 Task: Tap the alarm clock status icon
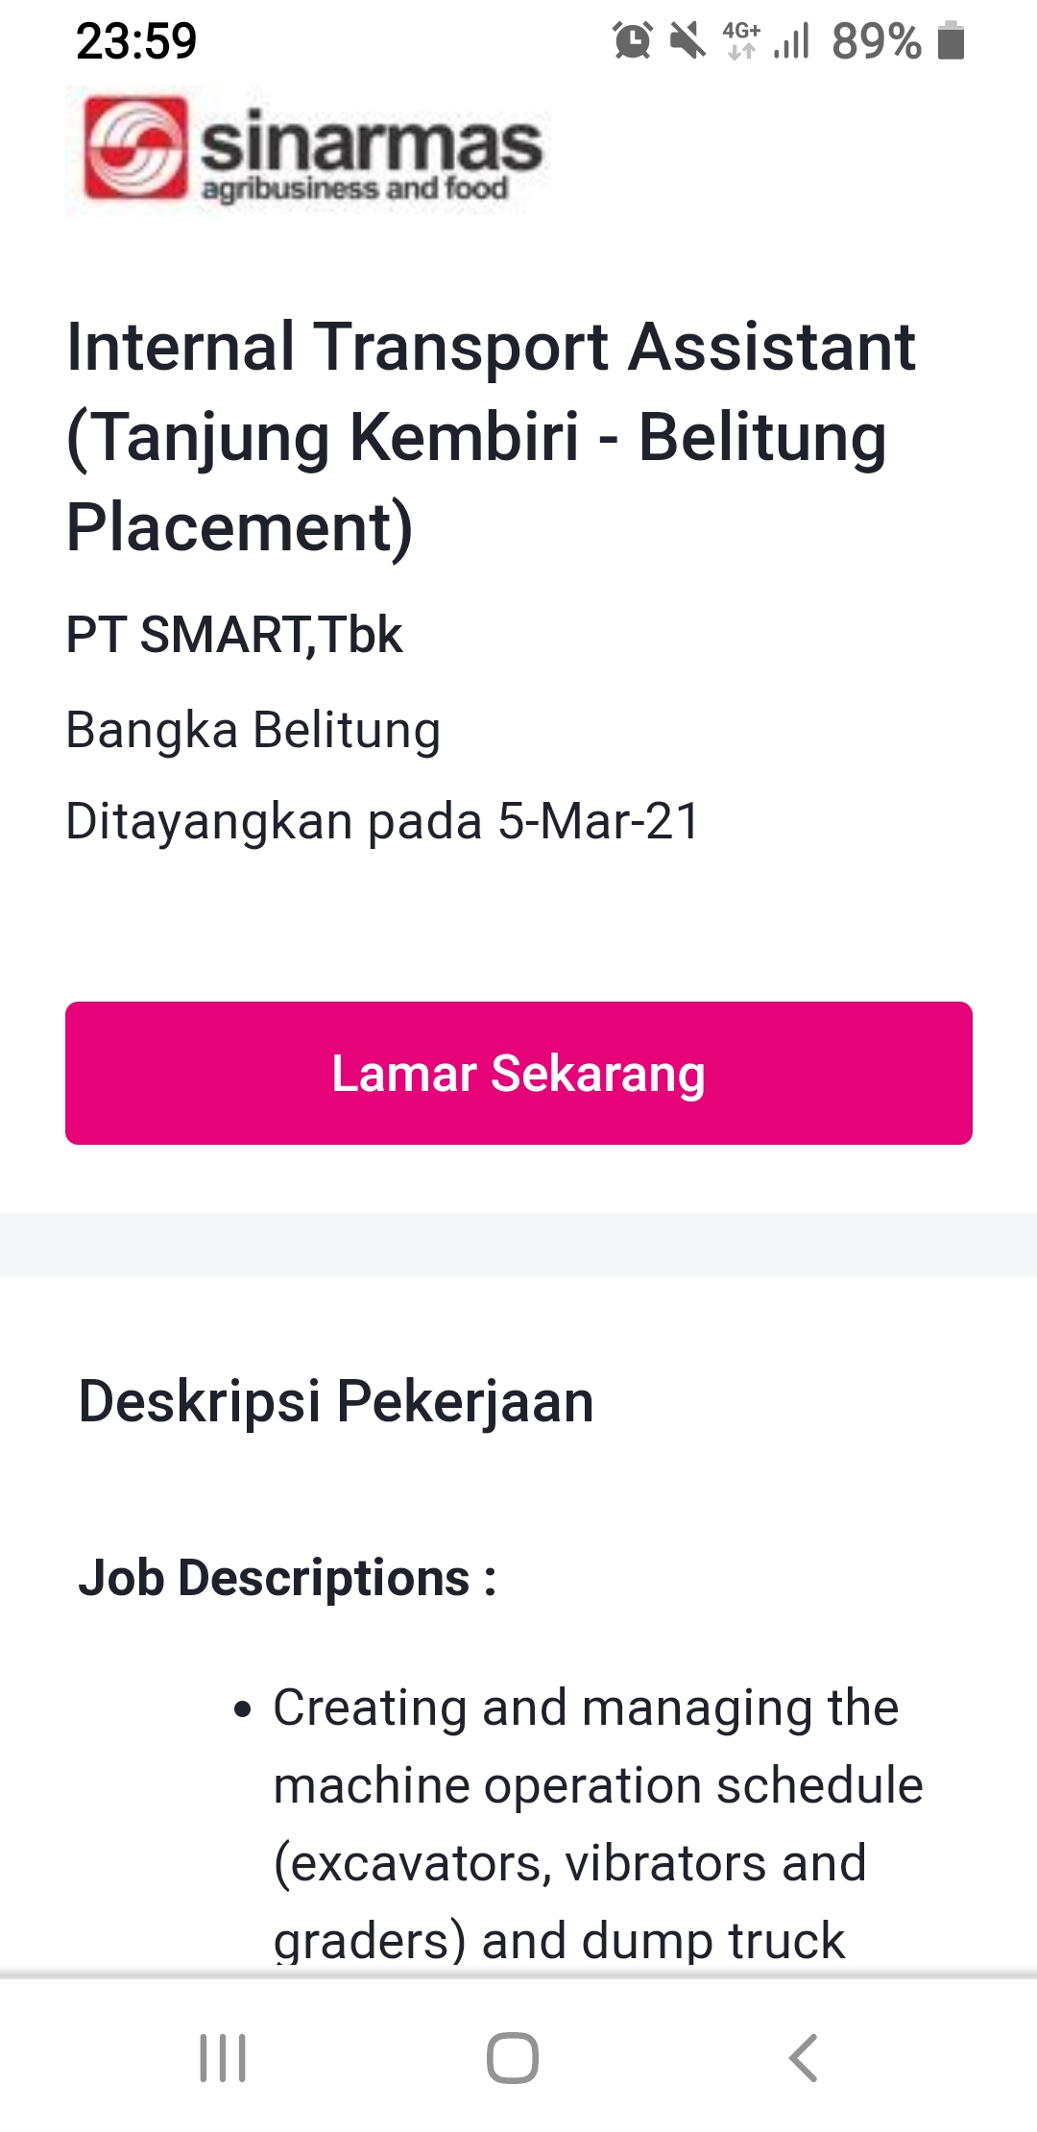tap(633, 41)
